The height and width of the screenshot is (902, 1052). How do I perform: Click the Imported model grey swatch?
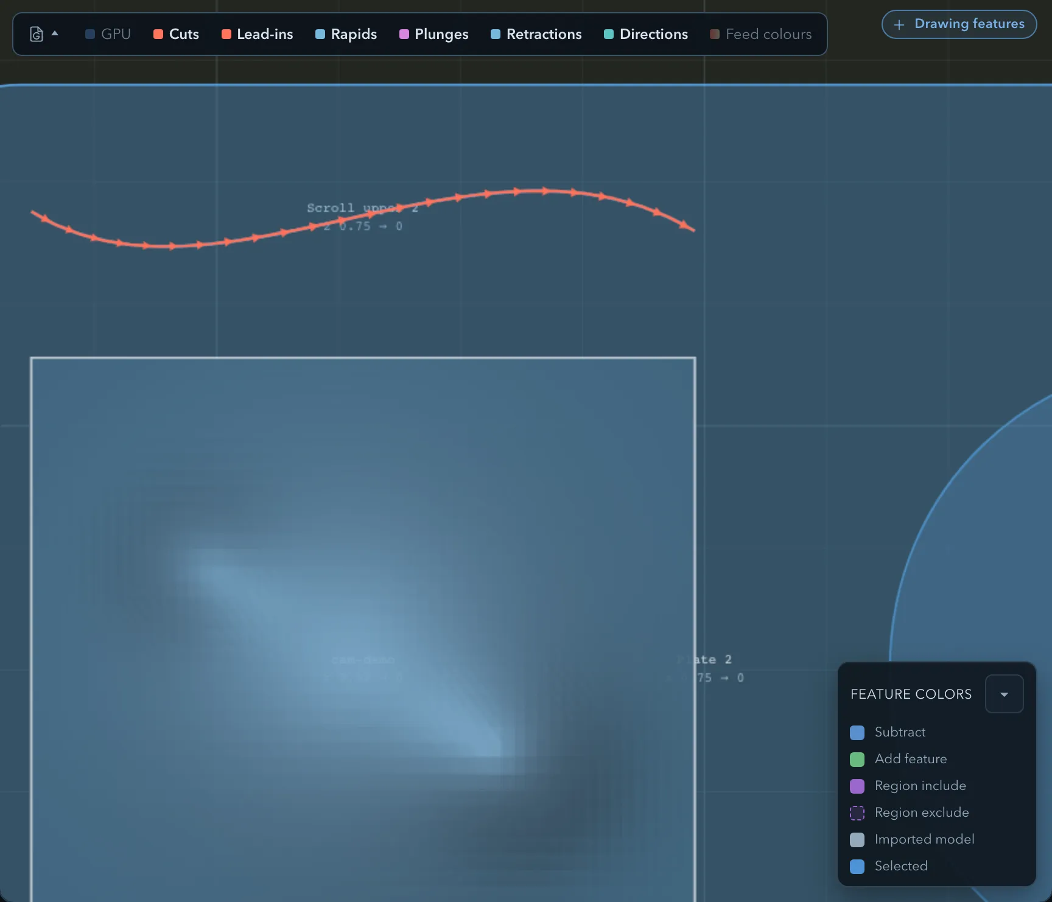pyautogui.click(x=857, y=840)
